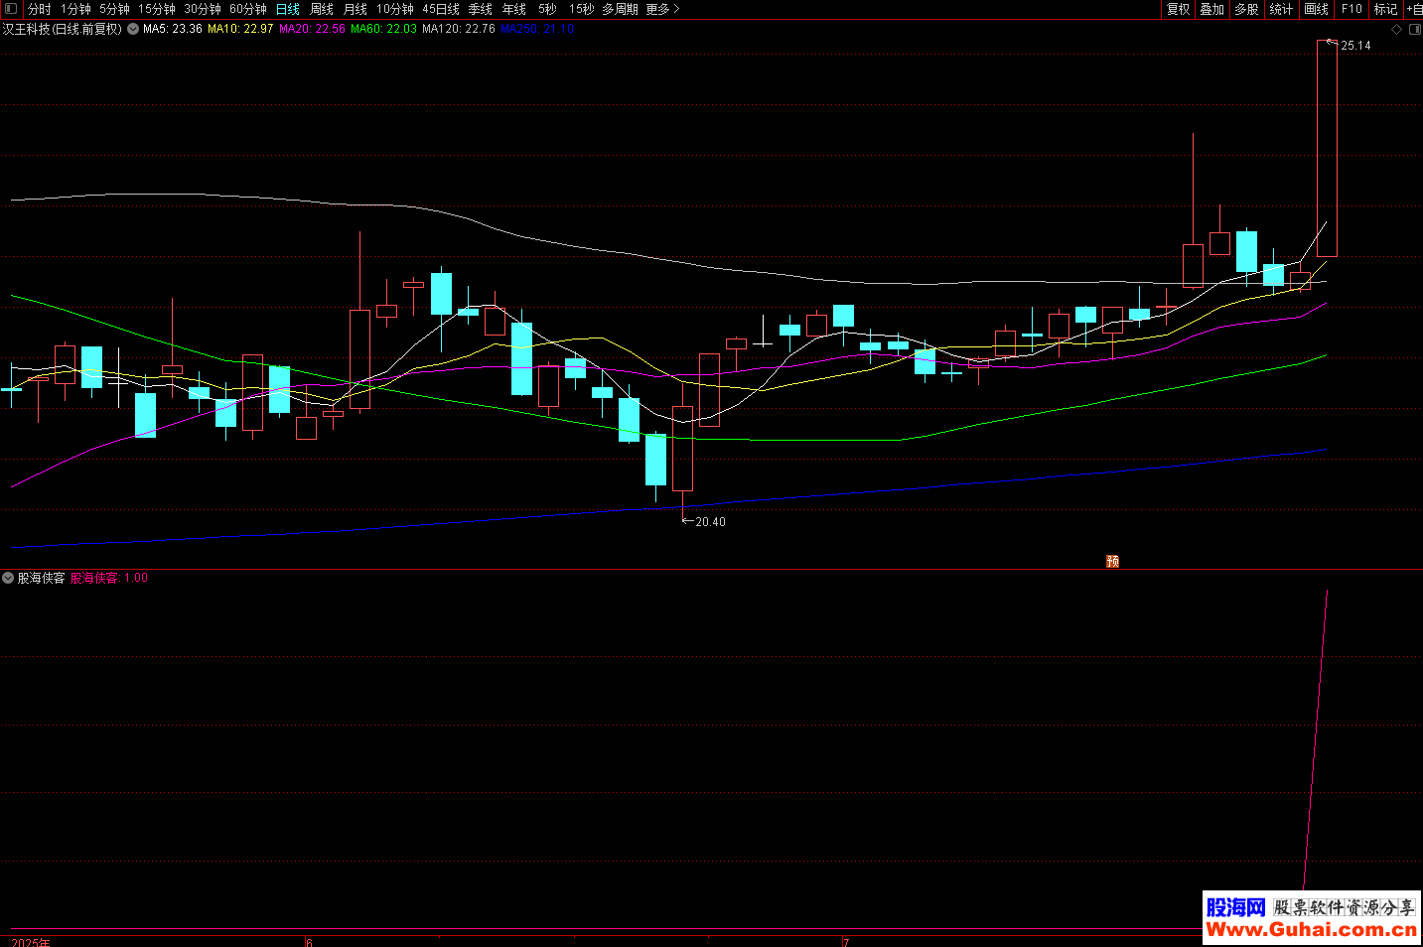Click the 股海侠客: 1.00 indicator value
Viewport: 1423px width, 947px height.
click(x=109, y=578)
